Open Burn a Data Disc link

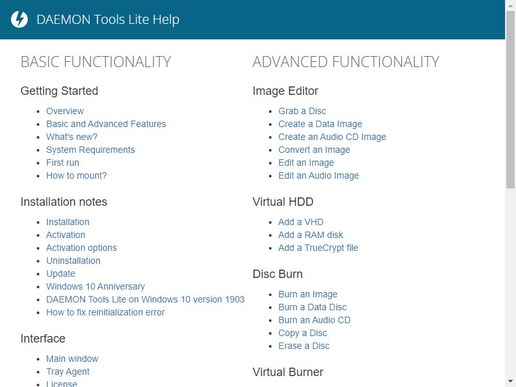click(x=312, y=308)
